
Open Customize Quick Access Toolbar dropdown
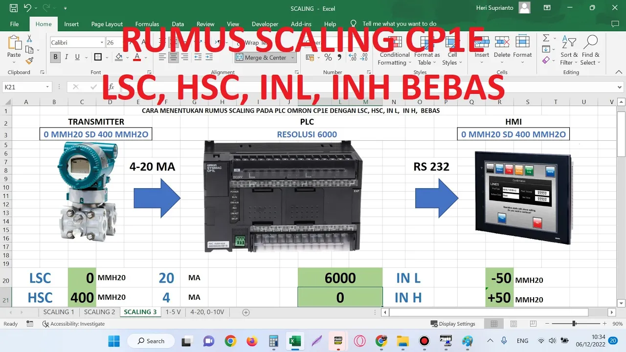pos(66,8)
